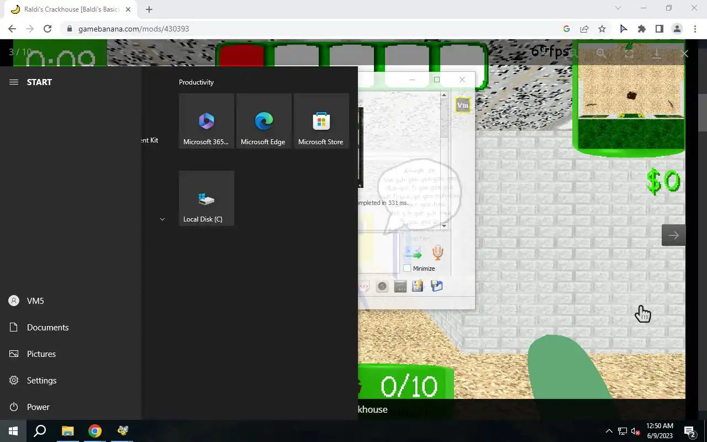Click the microphone icon in pictured window

tap(437, 253)
